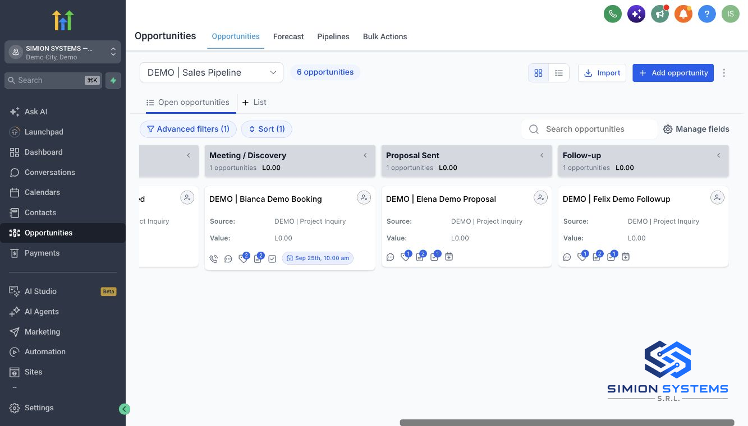The width and height of the screenshot is (748, 426).
Task: Click the call icon on Bianca Demo Booking card
Action: [x=214, y=258]
